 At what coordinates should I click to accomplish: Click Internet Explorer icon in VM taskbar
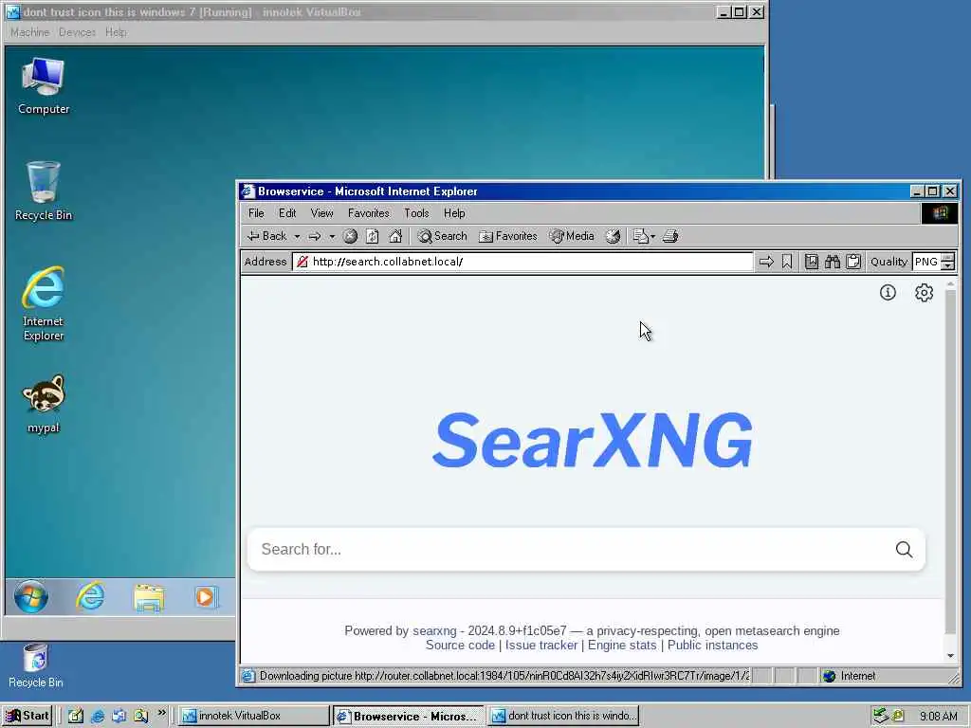(x=90, y=597)
